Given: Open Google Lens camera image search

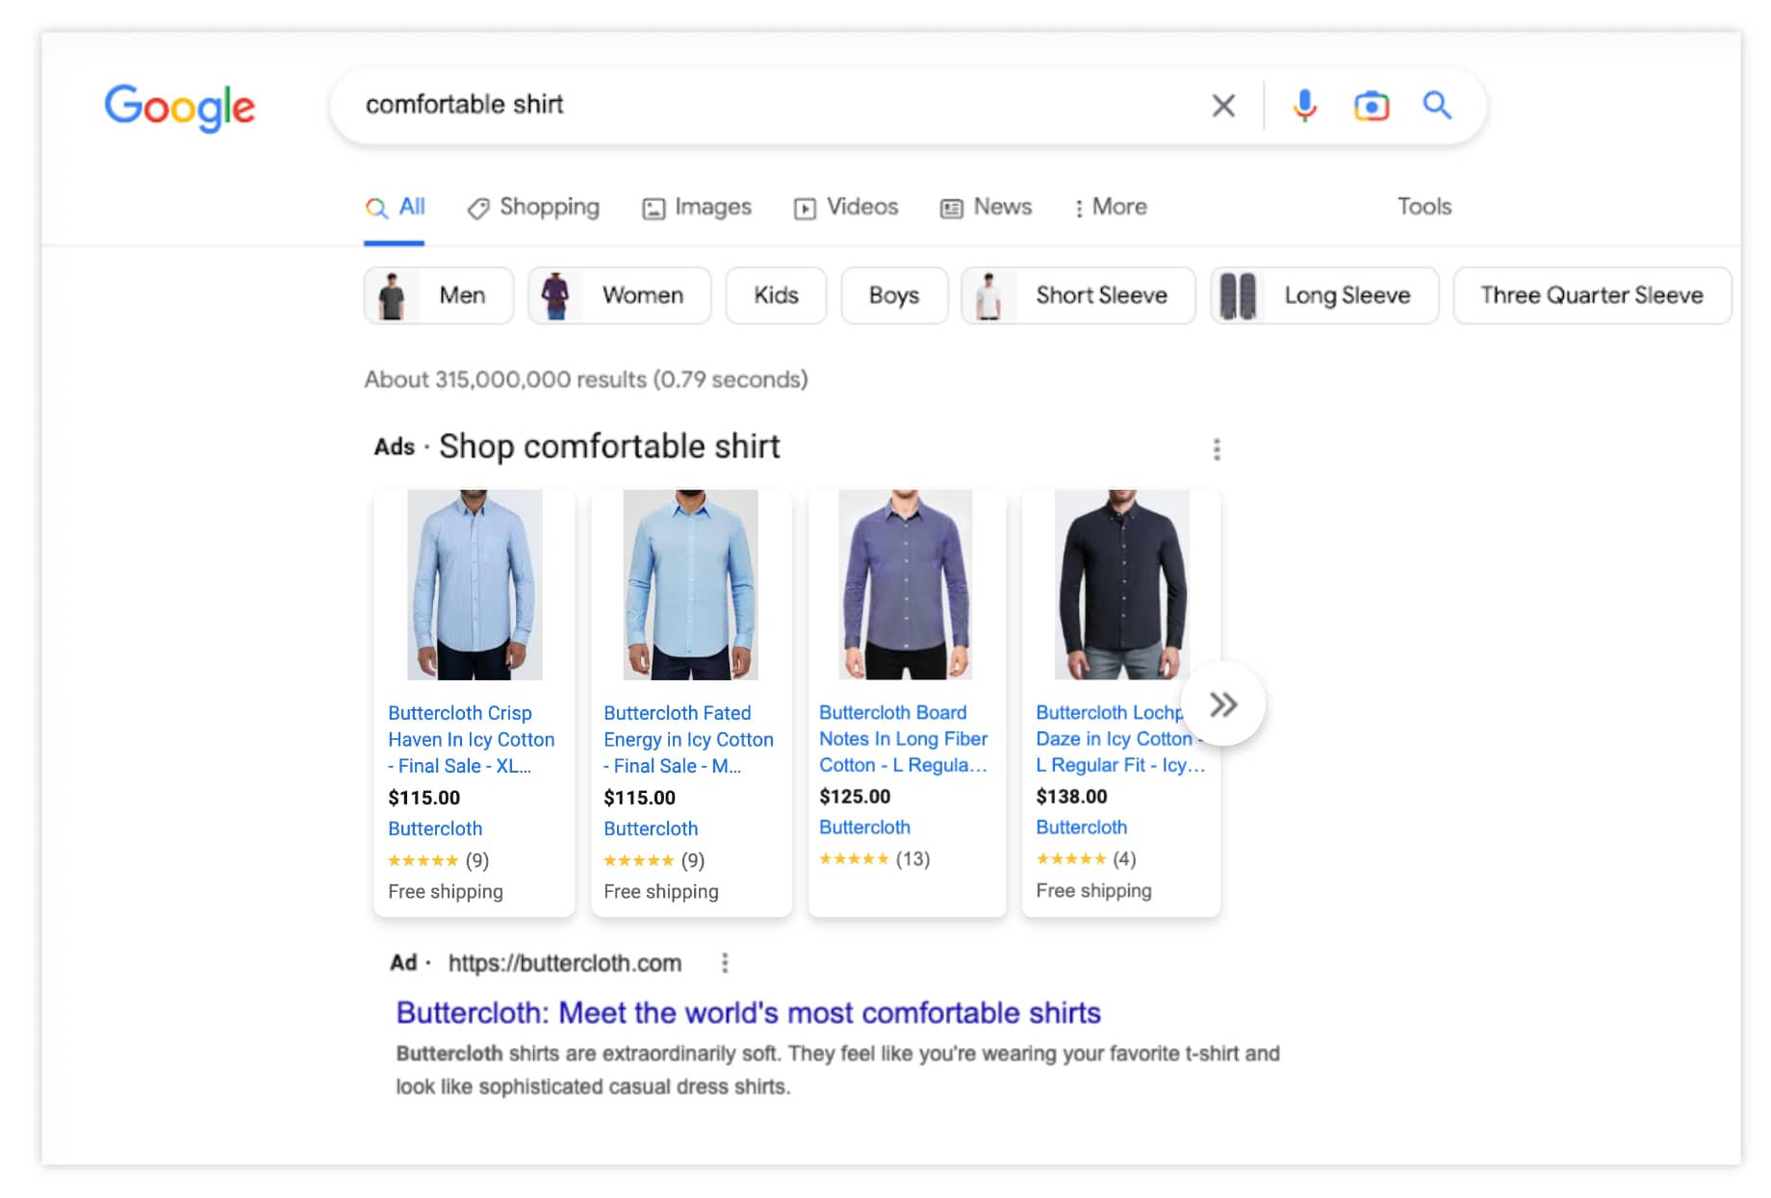Looking at the screenshot, I should (1371, 105).
